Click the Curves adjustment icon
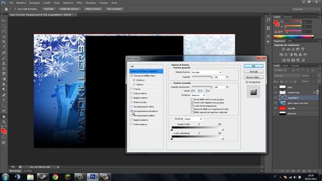The width and height of the screenshot is (322, 181). [293, 49]
